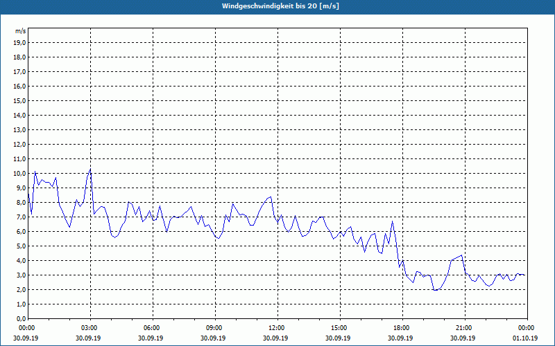Click the 09:00 time label
Screen dimensions: 555x346
coord(215,328)
